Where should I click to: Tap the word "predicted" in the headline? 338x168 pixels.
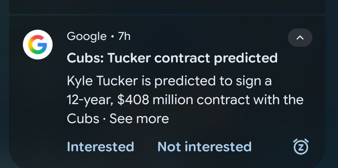tap(246, 57)
